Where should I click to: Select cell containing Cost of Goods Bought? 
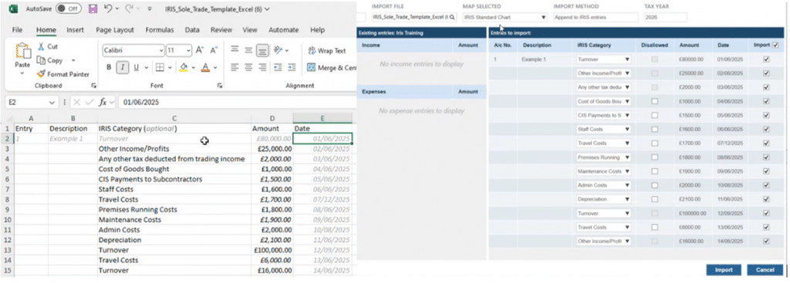tap(174, 169)
